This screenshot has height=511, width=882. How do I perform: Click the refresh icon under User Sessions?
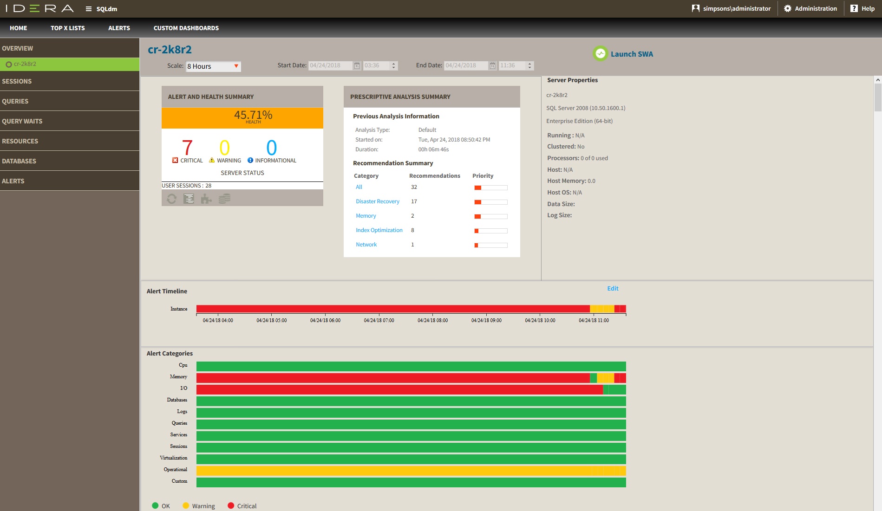172,199
